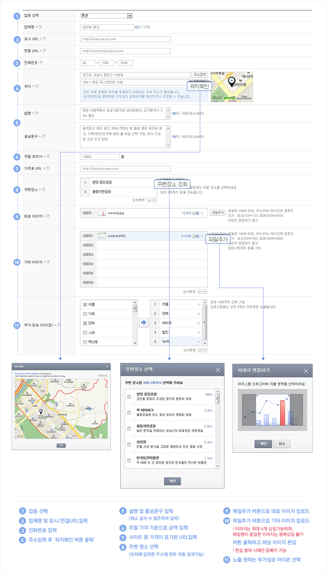Check 책 테마파크 in 주변장소 선택 dialog

tap(129, 413)
